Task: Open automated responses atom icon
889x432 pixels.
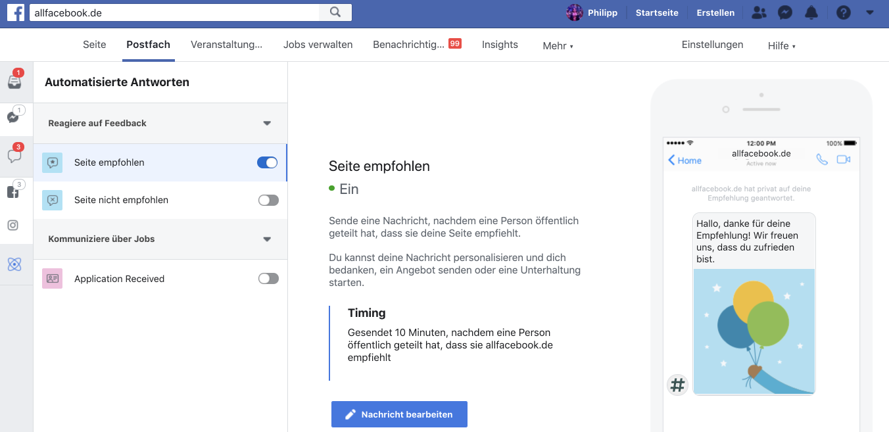Action: (14, 264)
